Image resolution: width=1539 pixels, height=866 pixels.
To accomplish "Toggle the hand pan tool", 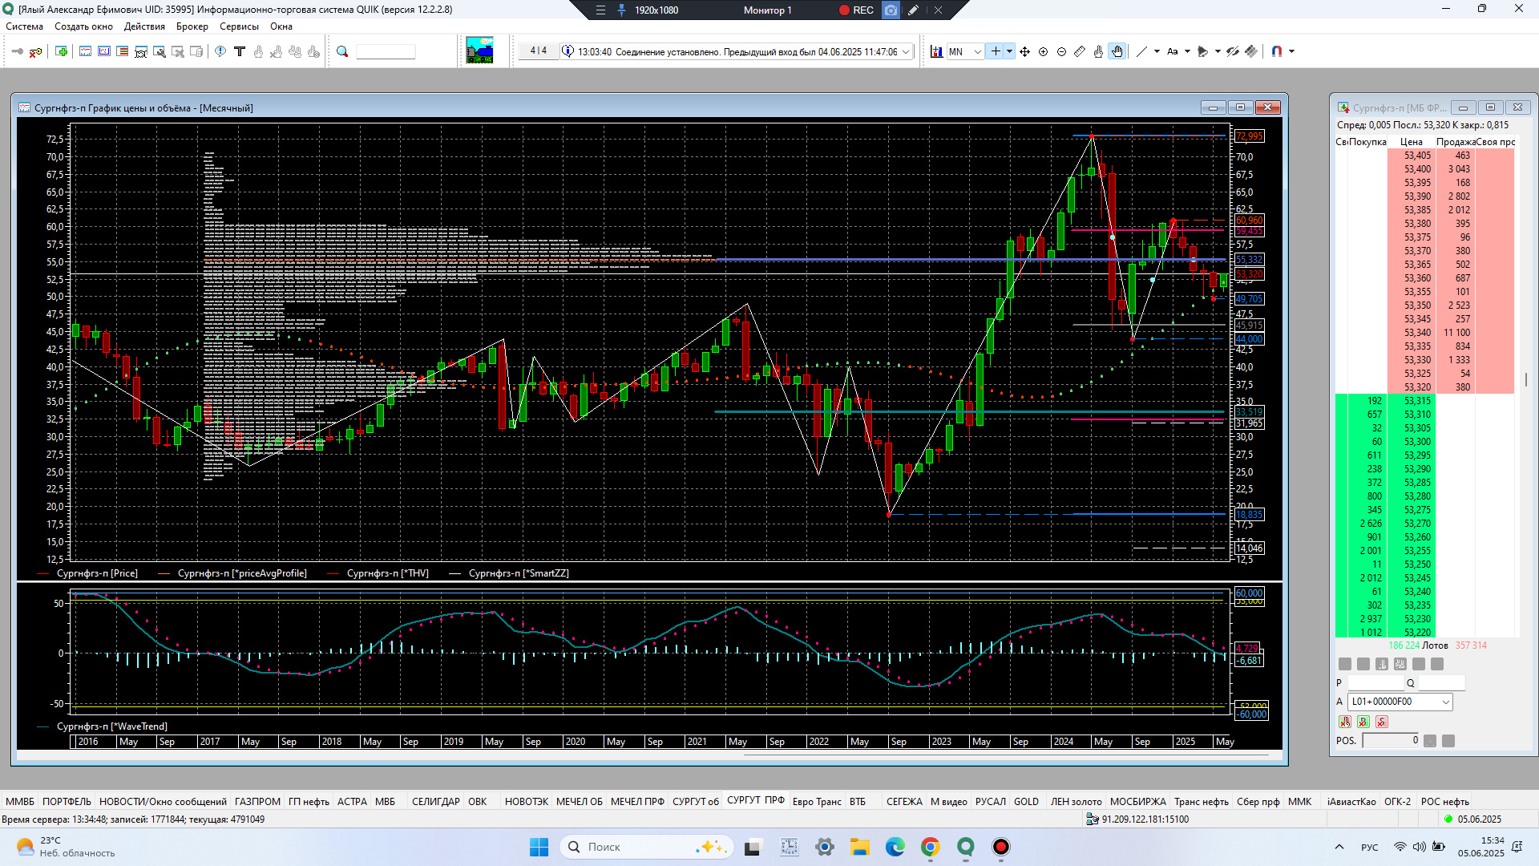I will coord(1117,51).
